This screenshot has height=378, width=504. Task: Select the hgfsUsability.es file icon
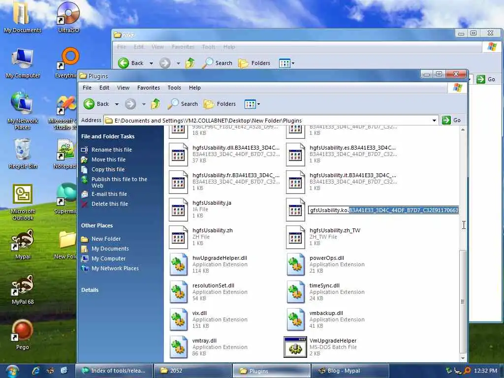coord(295,155)
